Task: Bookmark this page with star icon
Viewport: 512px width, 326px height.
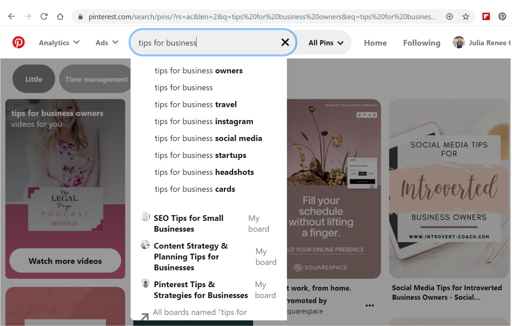Action: (x=466, y=16)
